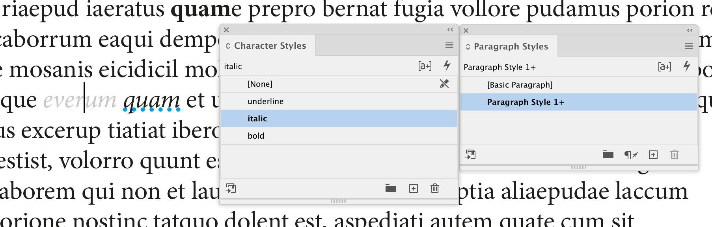Create new character style group folder
Image resolution: width=712 pixels, height=227 pixels.
click(390, 189)
